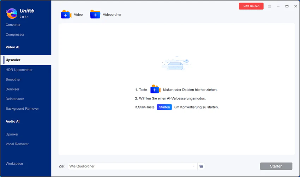Click the UniFab logo

12,13
